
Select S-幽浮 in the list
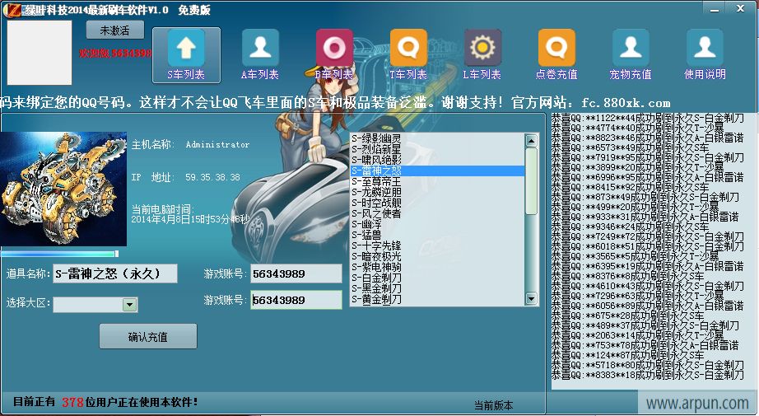click(438, 224)
